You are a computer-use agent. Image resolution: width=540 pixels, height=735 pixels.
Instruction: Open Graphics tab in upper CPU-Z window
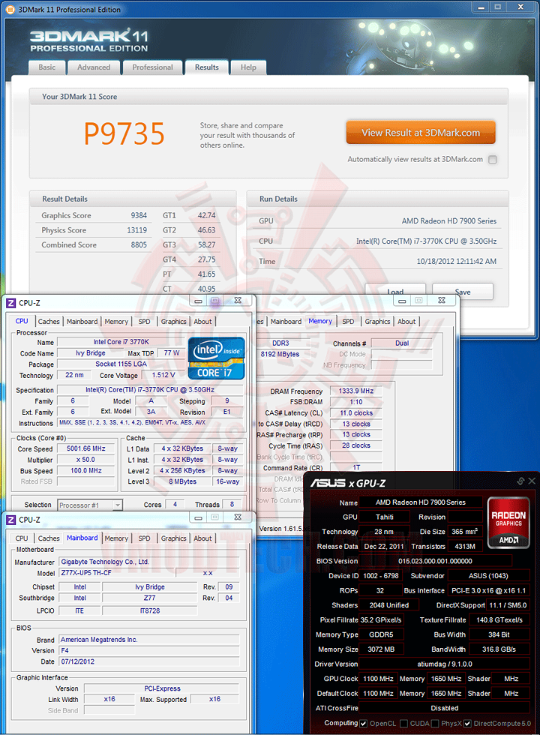[173, 322]
